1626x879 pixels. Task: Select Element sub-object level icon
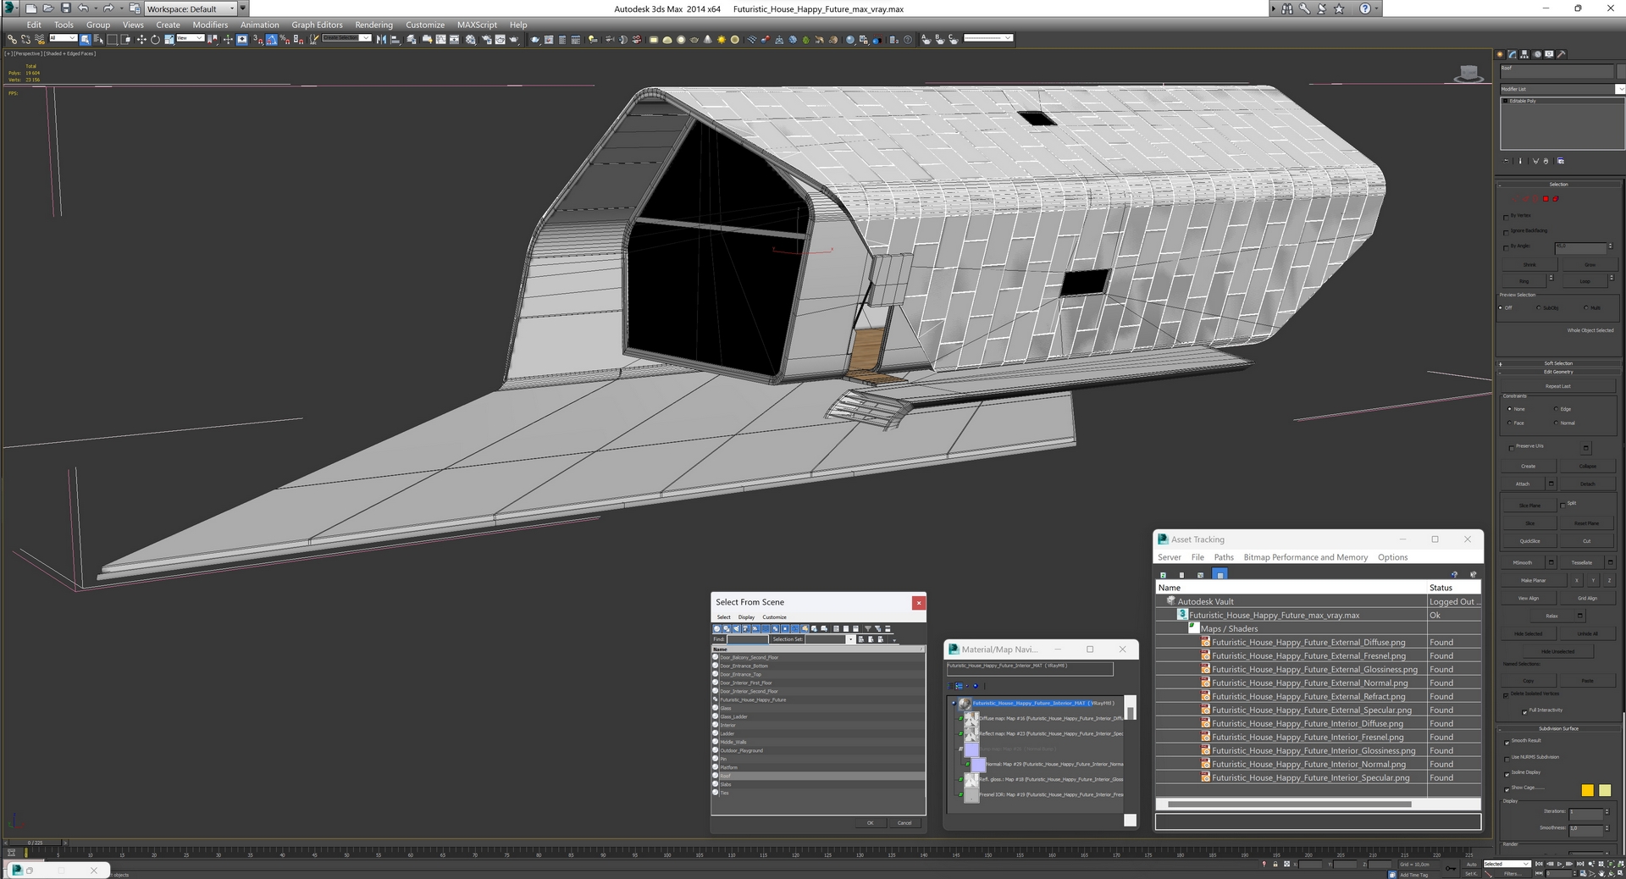pos(1556,199)
